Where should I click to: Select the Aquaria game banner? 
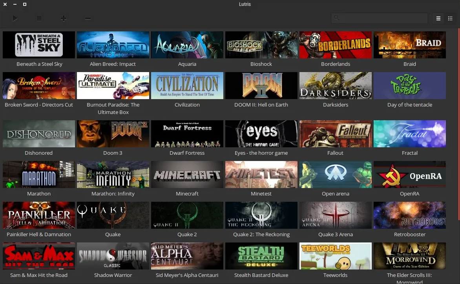click(x=187, y=45)
